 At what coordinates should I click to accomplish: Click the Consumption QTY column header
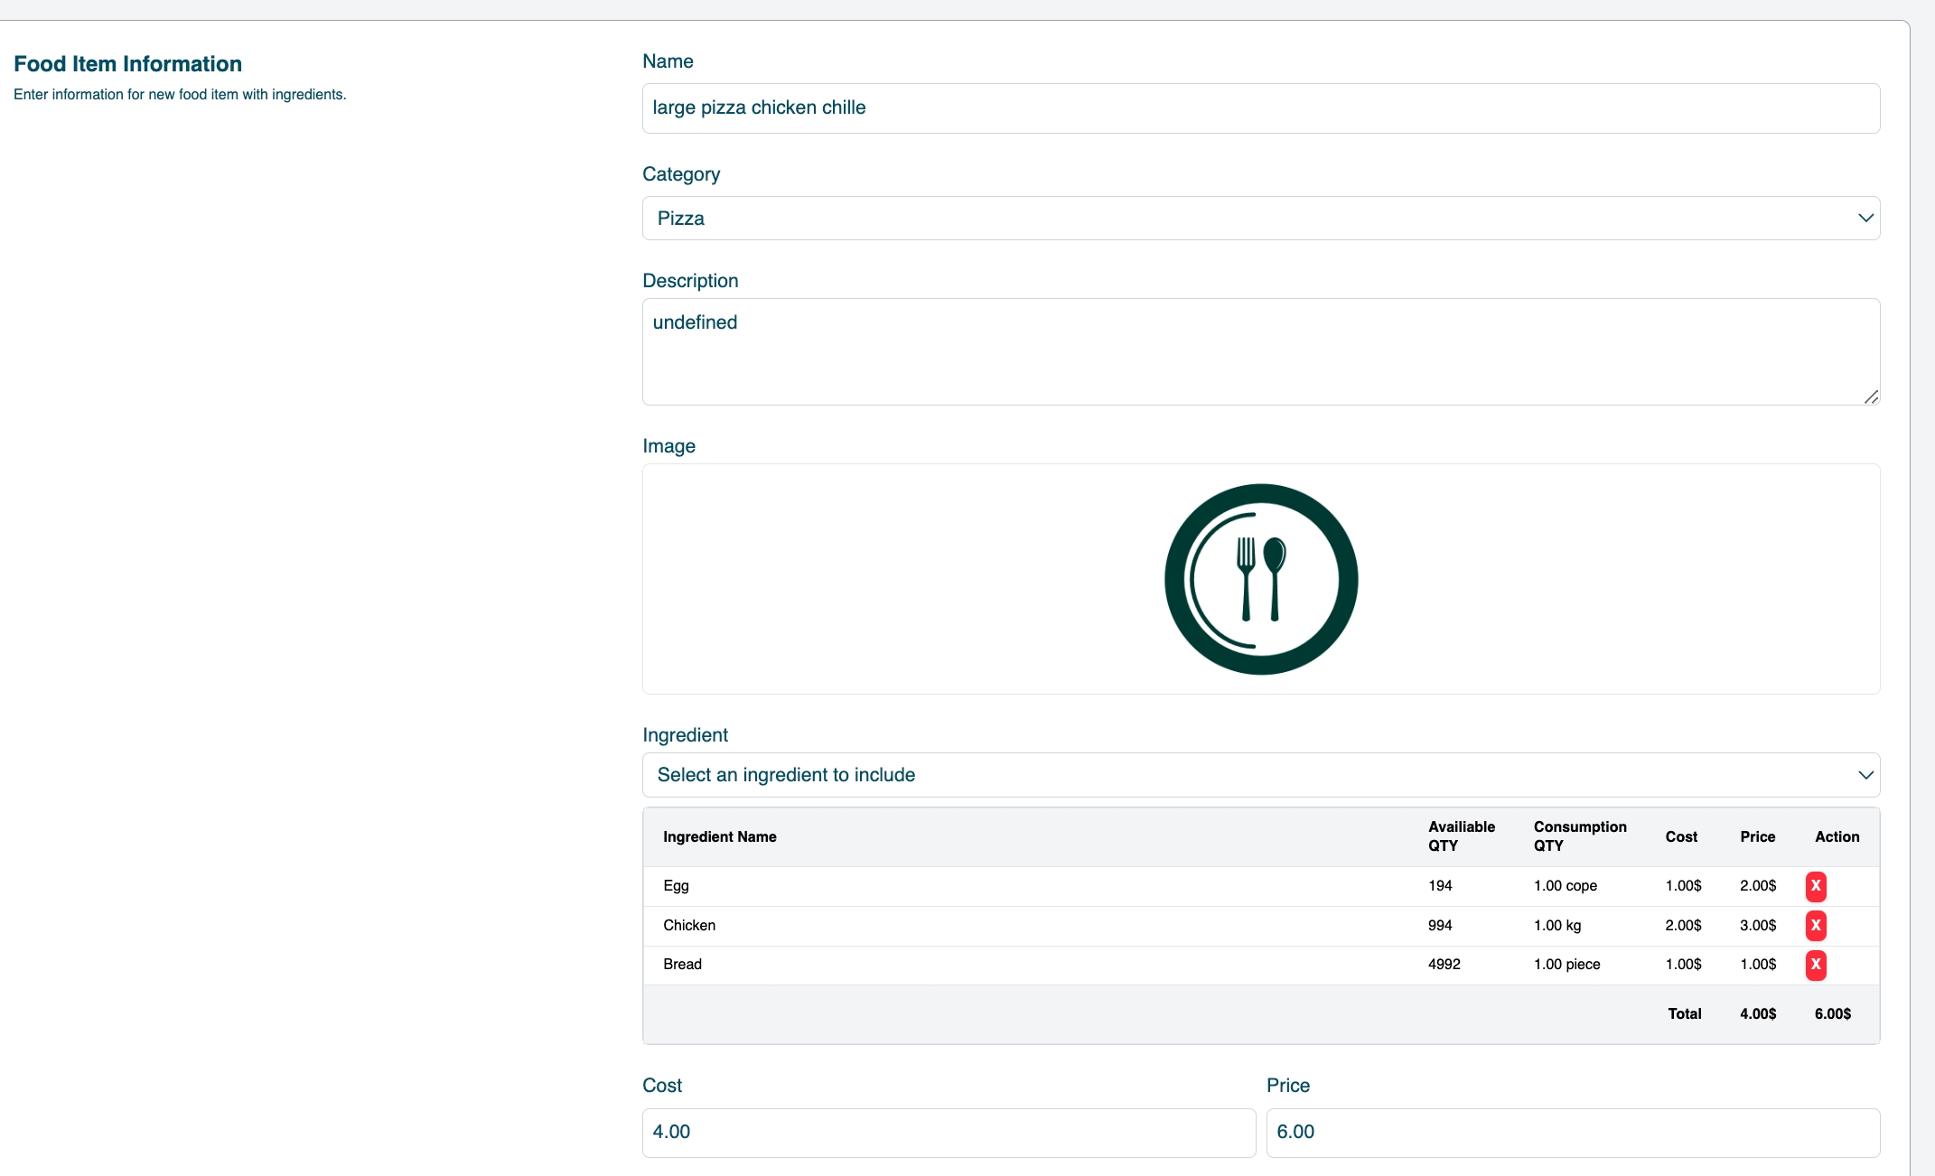point(1579,836)
